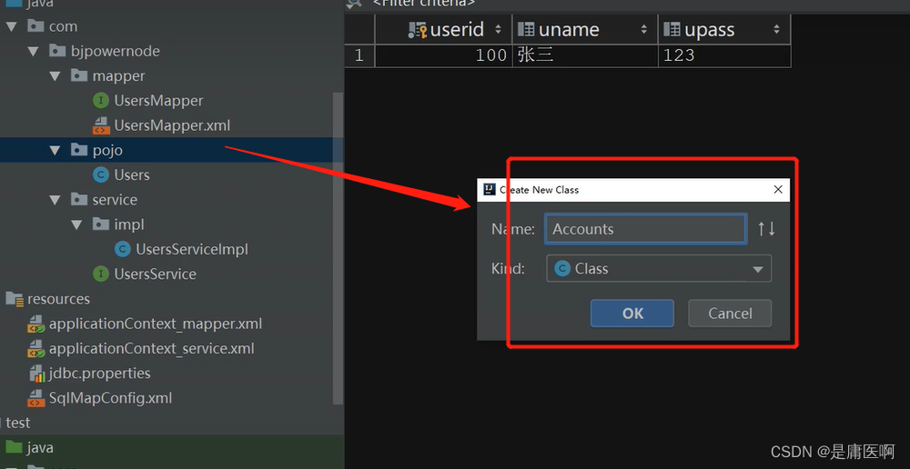Select UsersServiceImpl in the project tree
The height and width of the screenshot is (469, 910).
[191, 249]
